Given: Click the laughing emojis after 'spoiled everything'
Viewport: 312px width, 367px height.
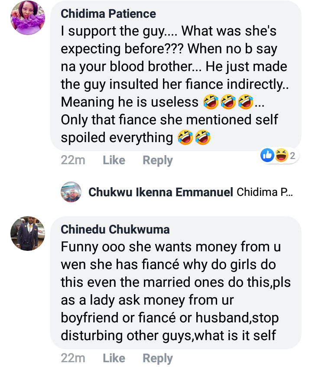Looking at the screenshot, I should point(194,137).
